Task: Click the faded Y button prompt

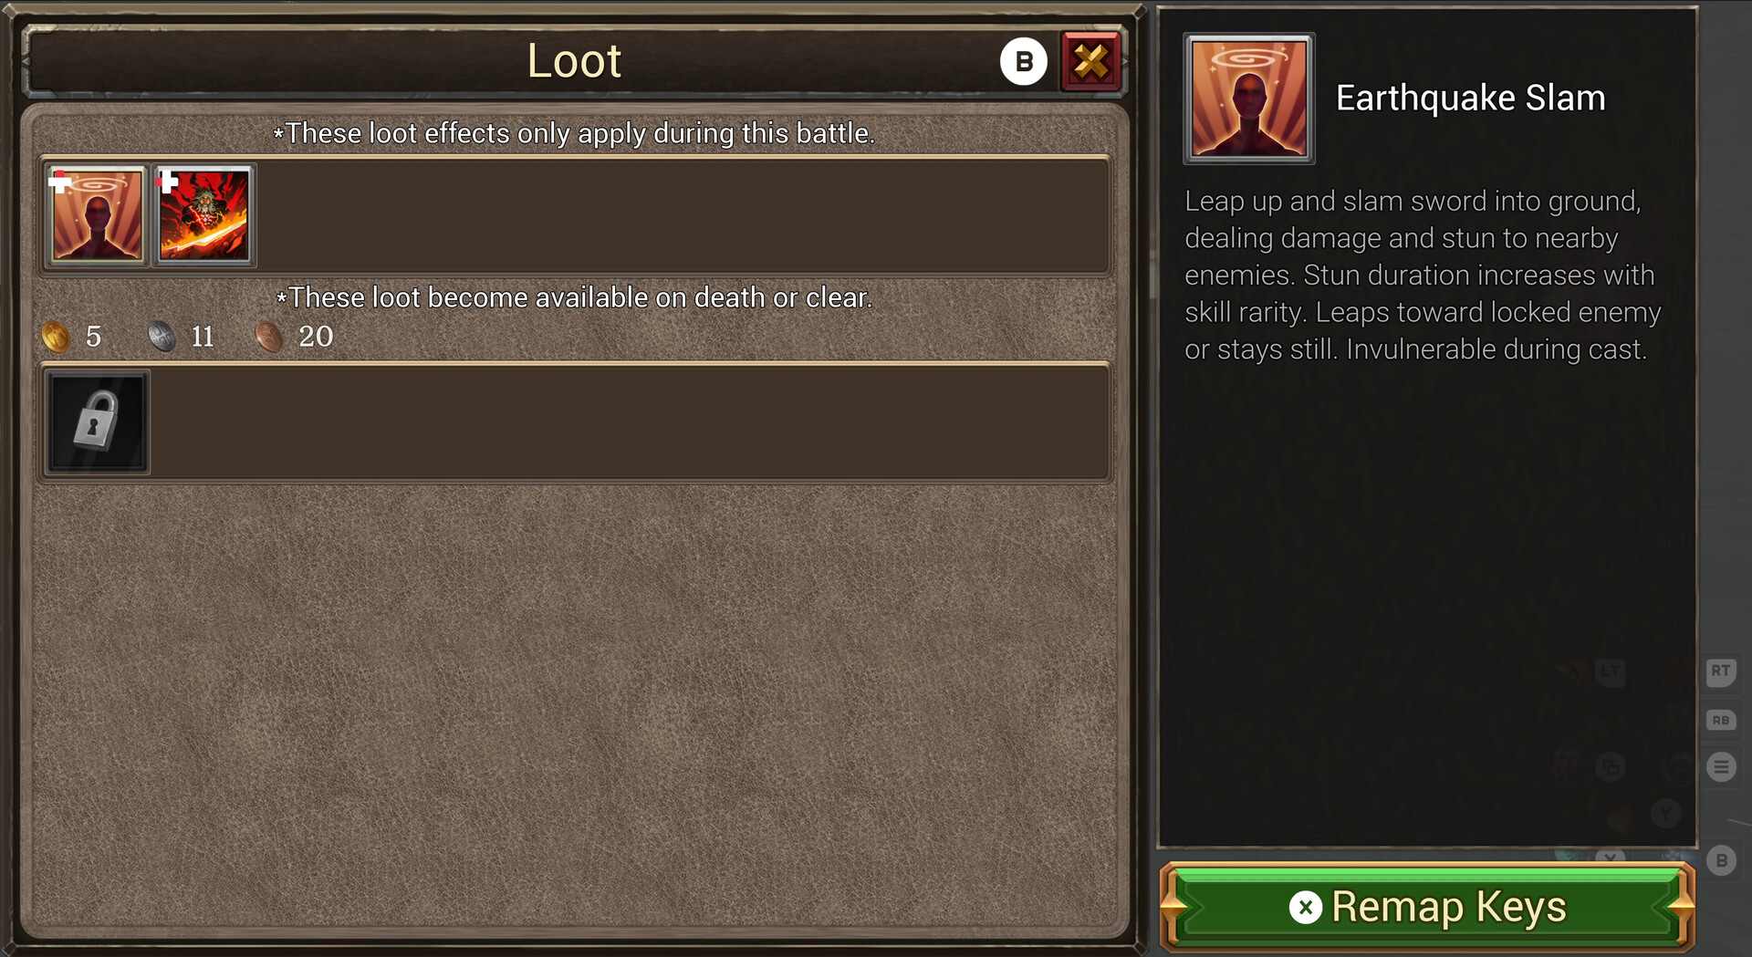Action: [x=1666, y=813]
